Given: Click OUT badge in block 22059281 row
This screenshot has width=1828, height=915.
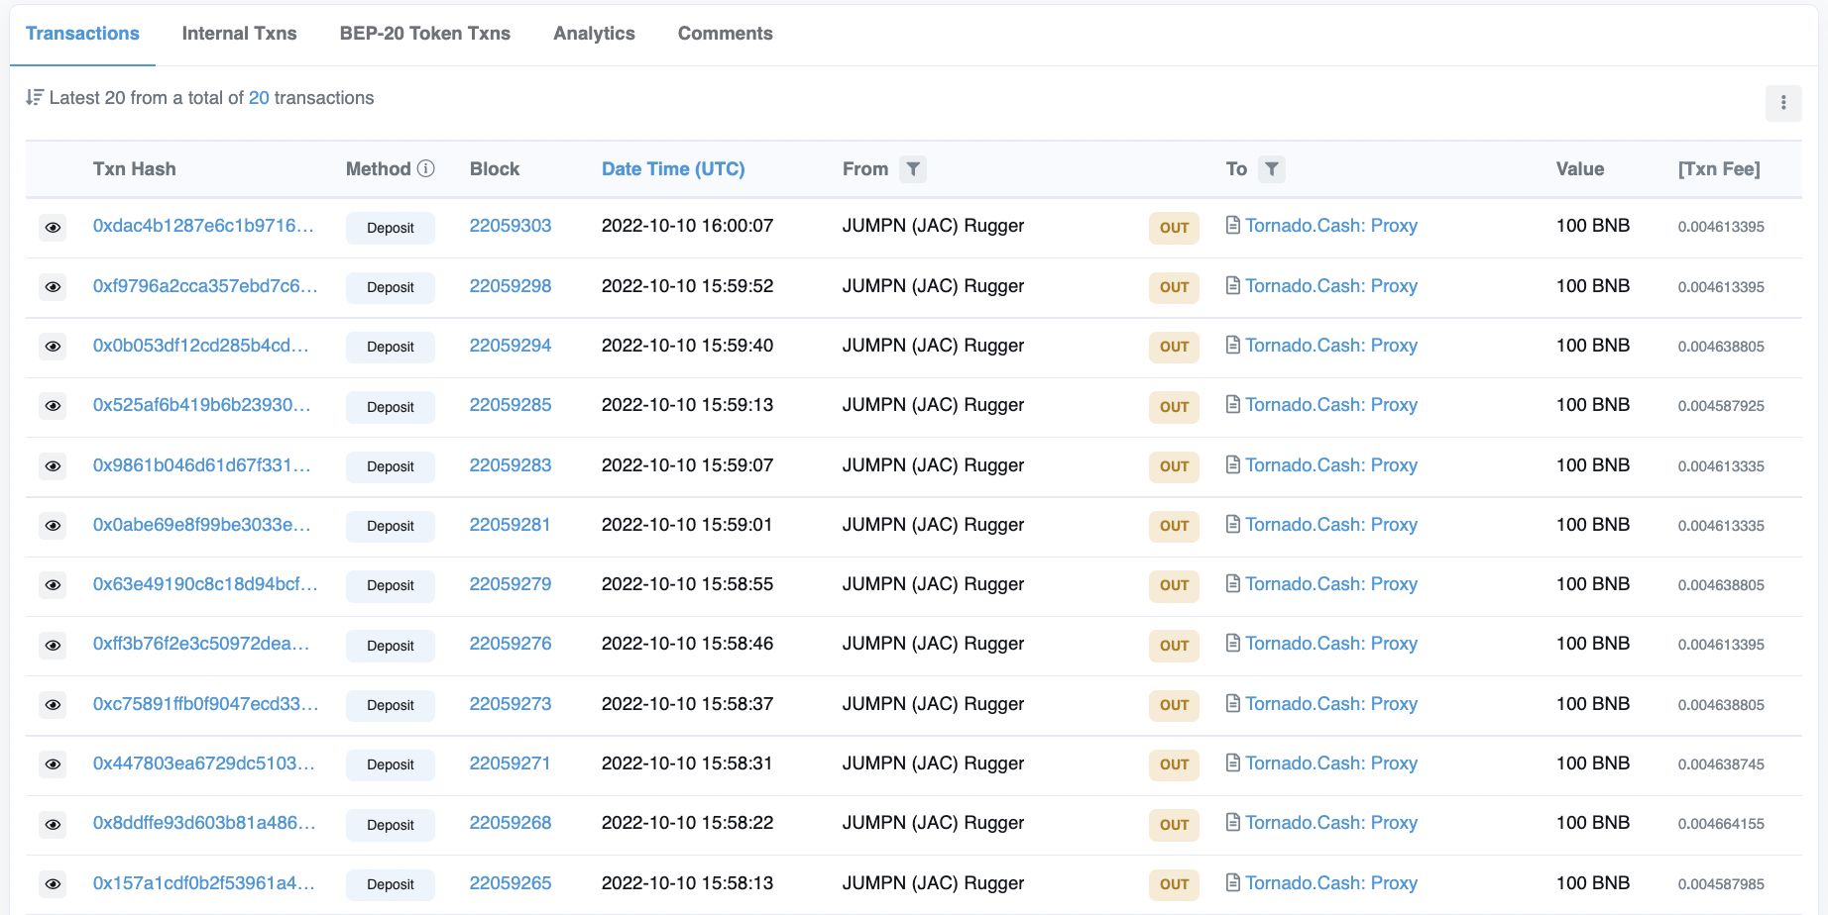Looking at the screenshot, I should [x=1175, y=526].
